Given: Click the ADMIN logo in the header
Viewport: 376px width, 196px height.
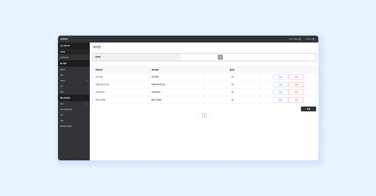Looking at the screenshot, I should tap(64, 39).
